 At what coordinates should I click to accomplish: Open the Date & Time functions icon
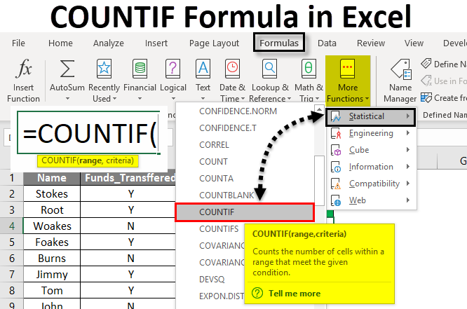[232, 69]
